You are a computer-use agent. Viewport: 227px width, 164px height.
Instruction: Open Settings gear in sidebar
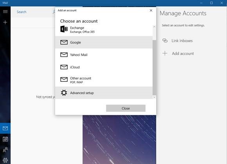(5, 160)
